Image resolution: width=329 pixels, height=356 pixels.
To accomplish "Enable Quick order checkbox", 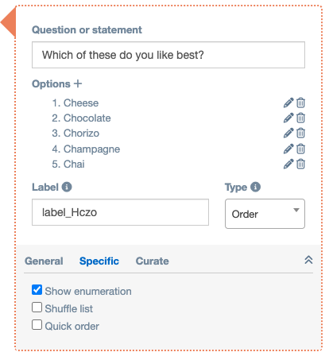I will [x=37, y=325].
